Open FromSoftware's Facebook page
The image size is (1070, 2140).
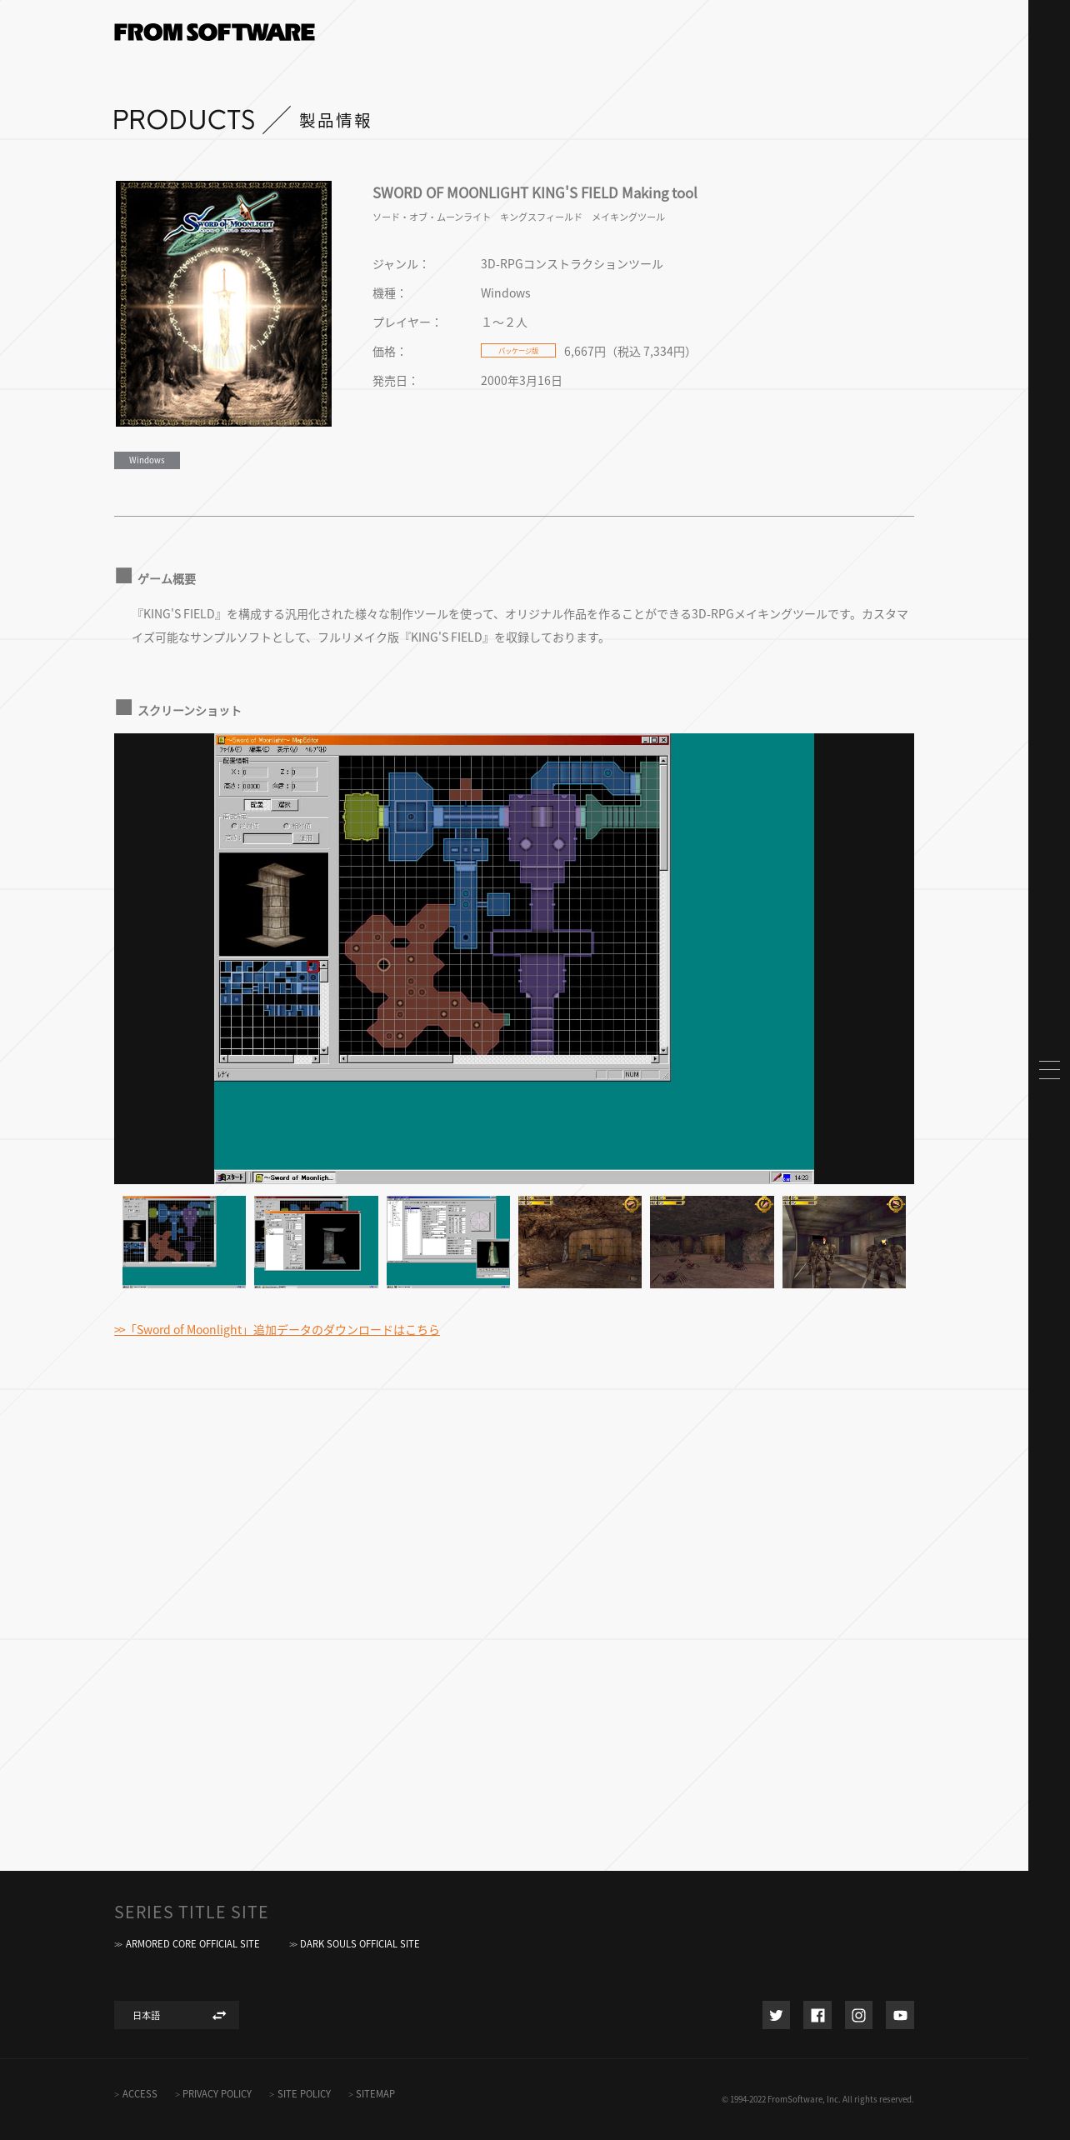817,2015
